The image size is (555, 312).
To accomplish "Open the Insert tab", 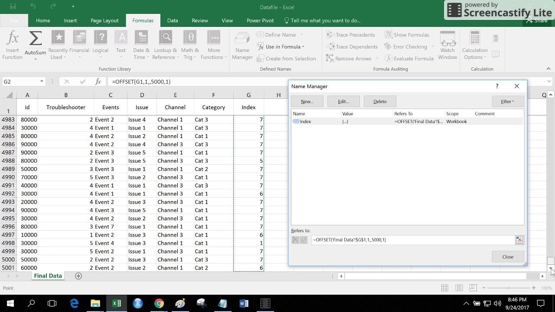I will 70,20.
